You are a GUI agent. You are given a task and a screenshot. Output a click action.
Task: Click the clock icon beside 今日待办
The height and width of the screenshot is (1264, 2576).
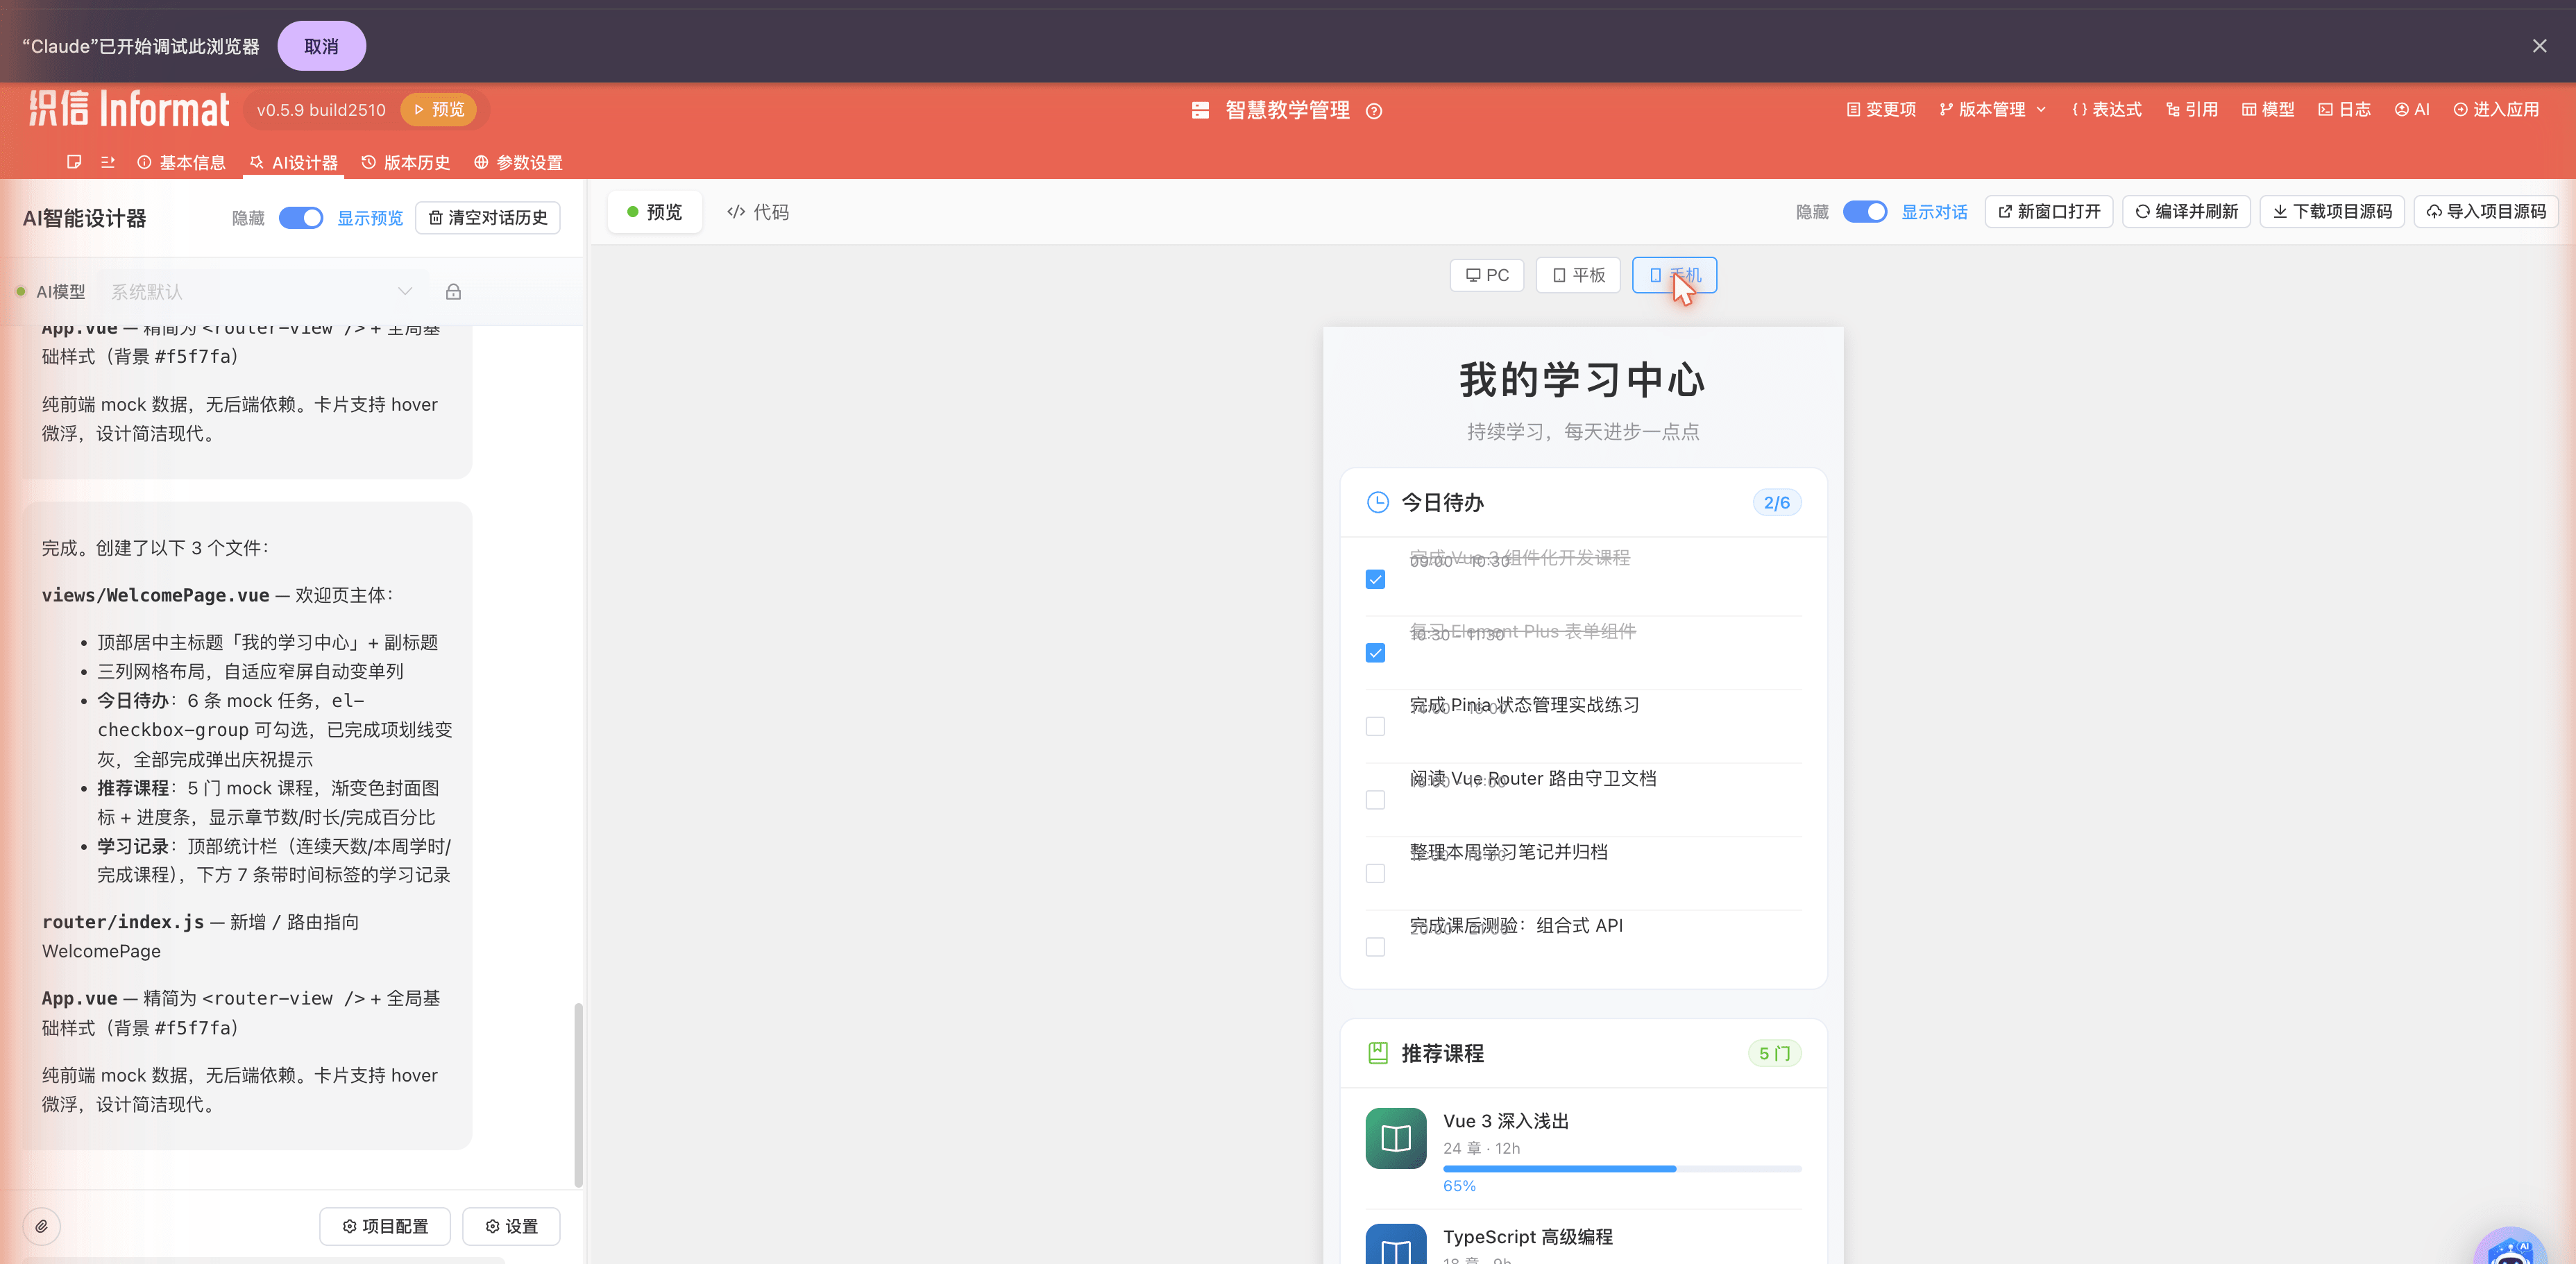(1377, 502)
